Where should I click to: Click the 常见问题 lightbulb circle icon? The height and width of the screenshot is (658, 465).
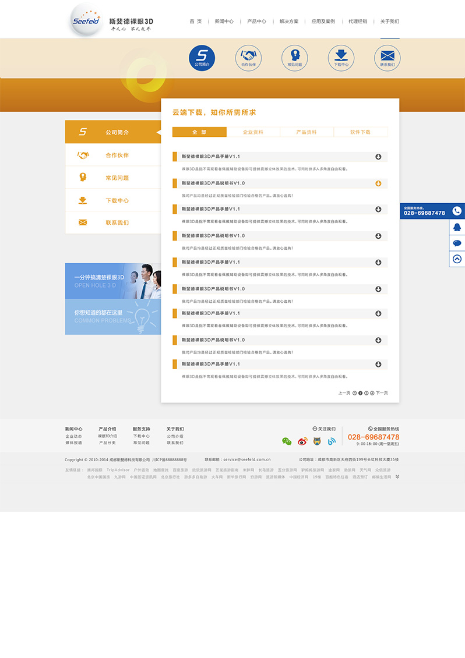tap(295, 58)
